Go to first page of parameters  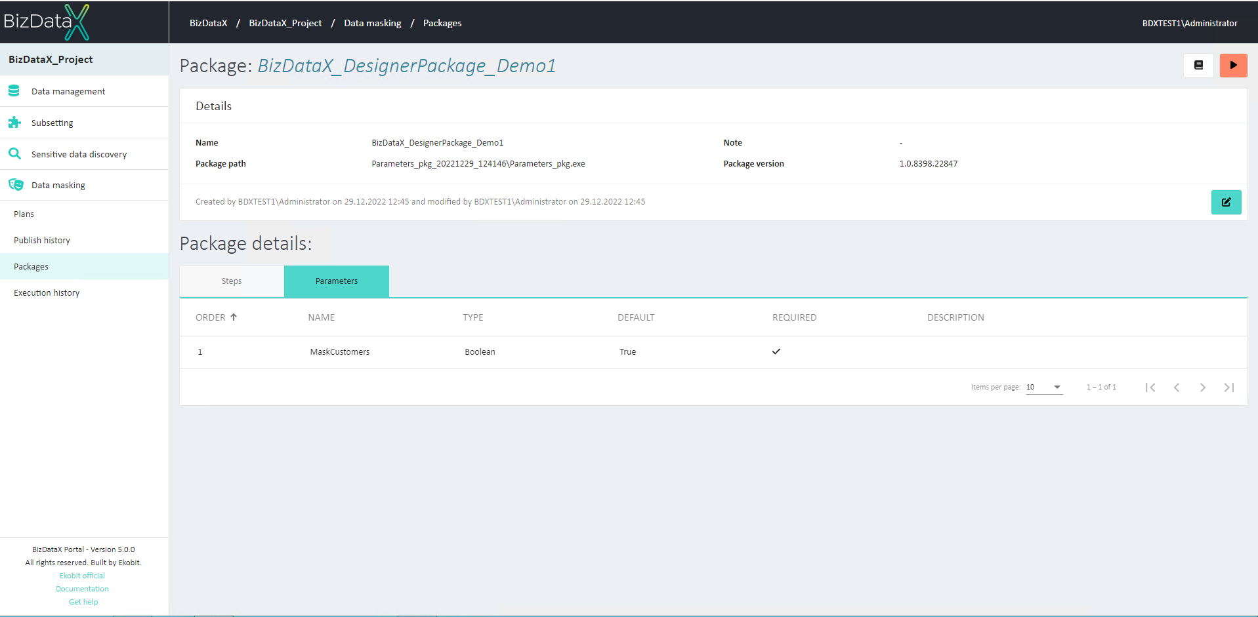point(1150,388)
